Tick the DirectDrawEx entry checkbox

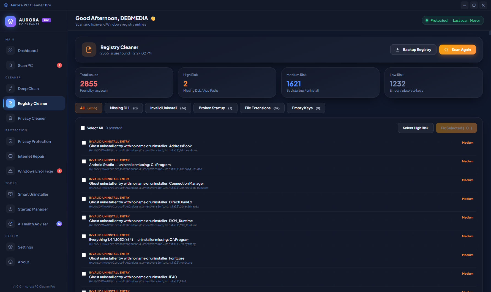[84, 199]
